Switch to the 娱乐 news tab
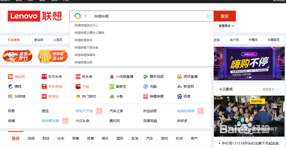 (x=105, y=139)
